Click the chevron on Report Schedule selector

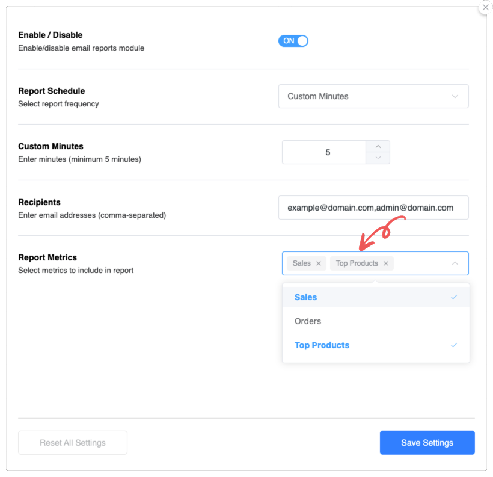point(455,96)
